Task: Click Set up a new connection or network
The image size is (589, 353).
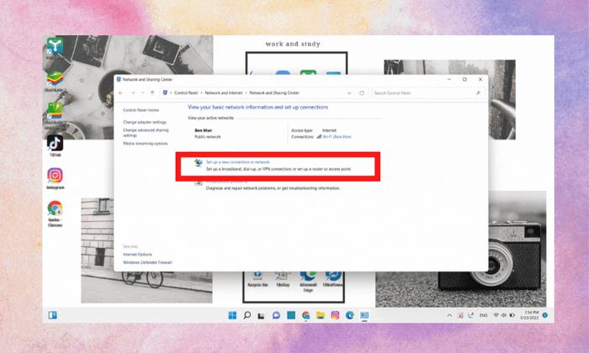Action: tap(238, 162)
